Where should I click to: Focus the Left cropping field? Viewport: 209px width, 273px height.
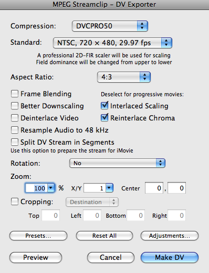point(92,215)
